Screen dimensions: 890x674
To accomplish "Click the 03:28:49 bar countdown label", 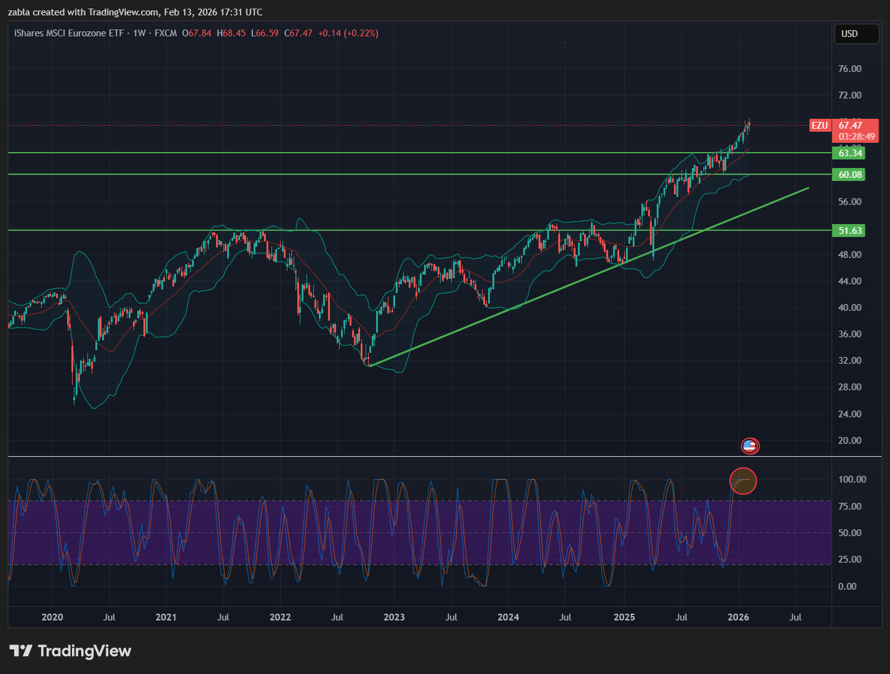I will pos(856,137).
